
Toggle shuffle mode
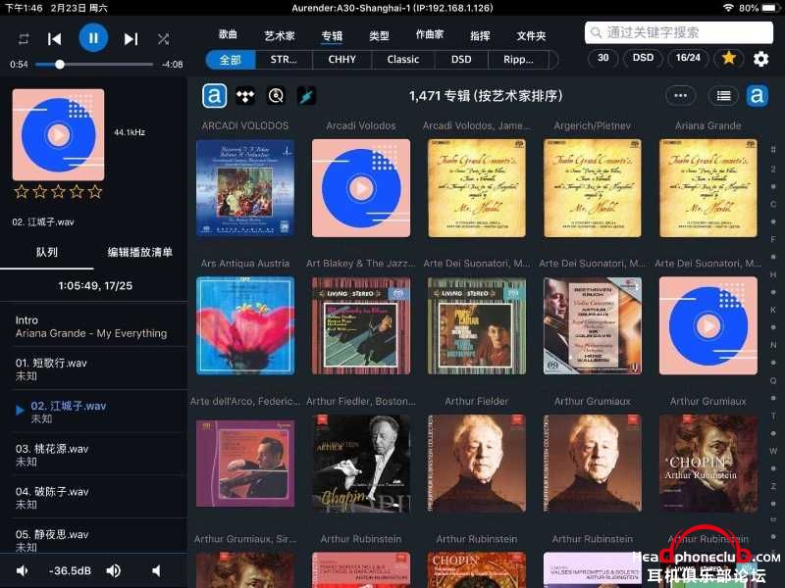(163, 39)
